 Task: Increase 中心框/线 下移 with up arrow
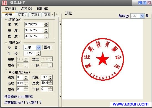tap(50, 88)
